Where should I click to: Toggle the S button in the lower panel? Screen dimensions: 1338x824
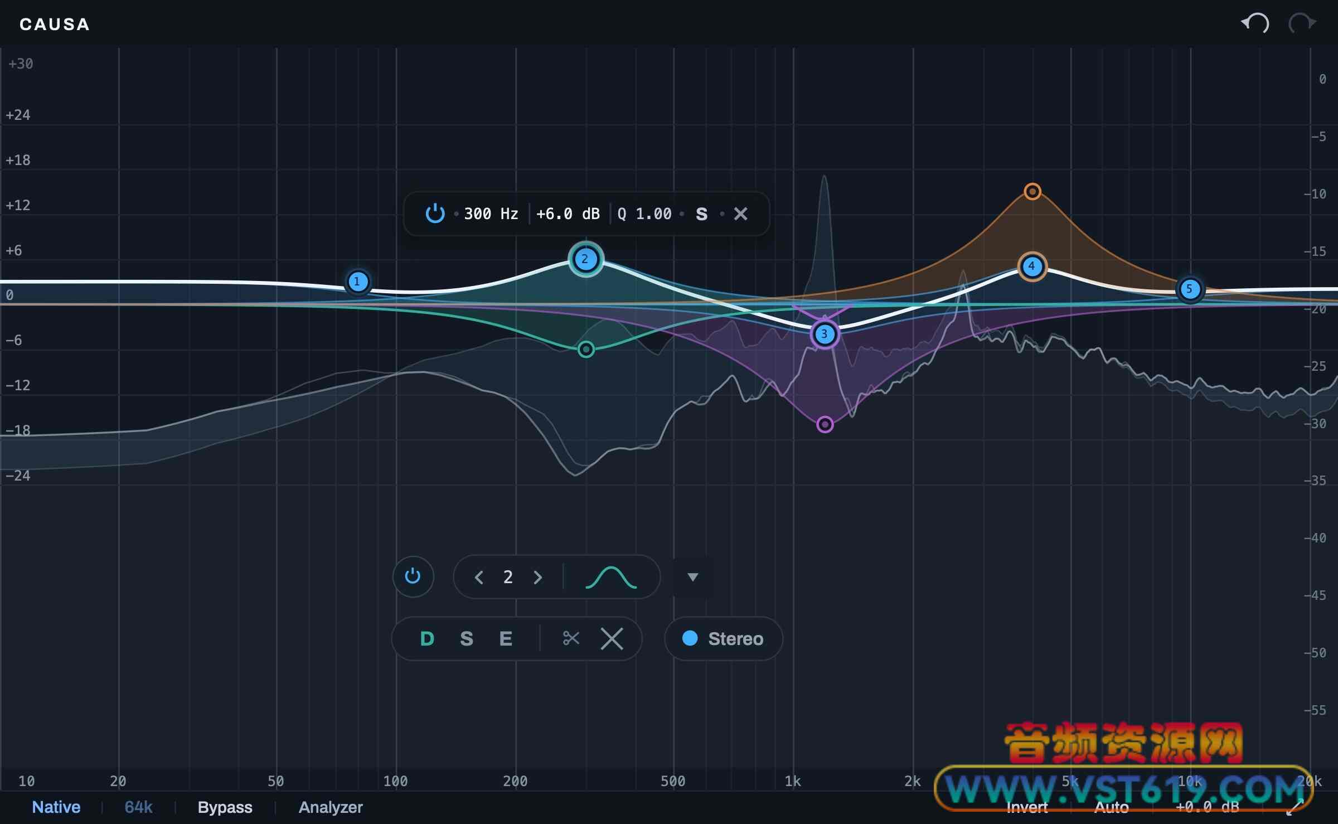tap(467, 639)
